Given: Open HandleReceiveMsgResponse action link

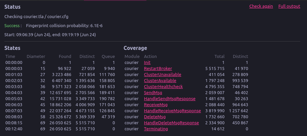Looking at the screenshot, I should [x=172, y=111].
